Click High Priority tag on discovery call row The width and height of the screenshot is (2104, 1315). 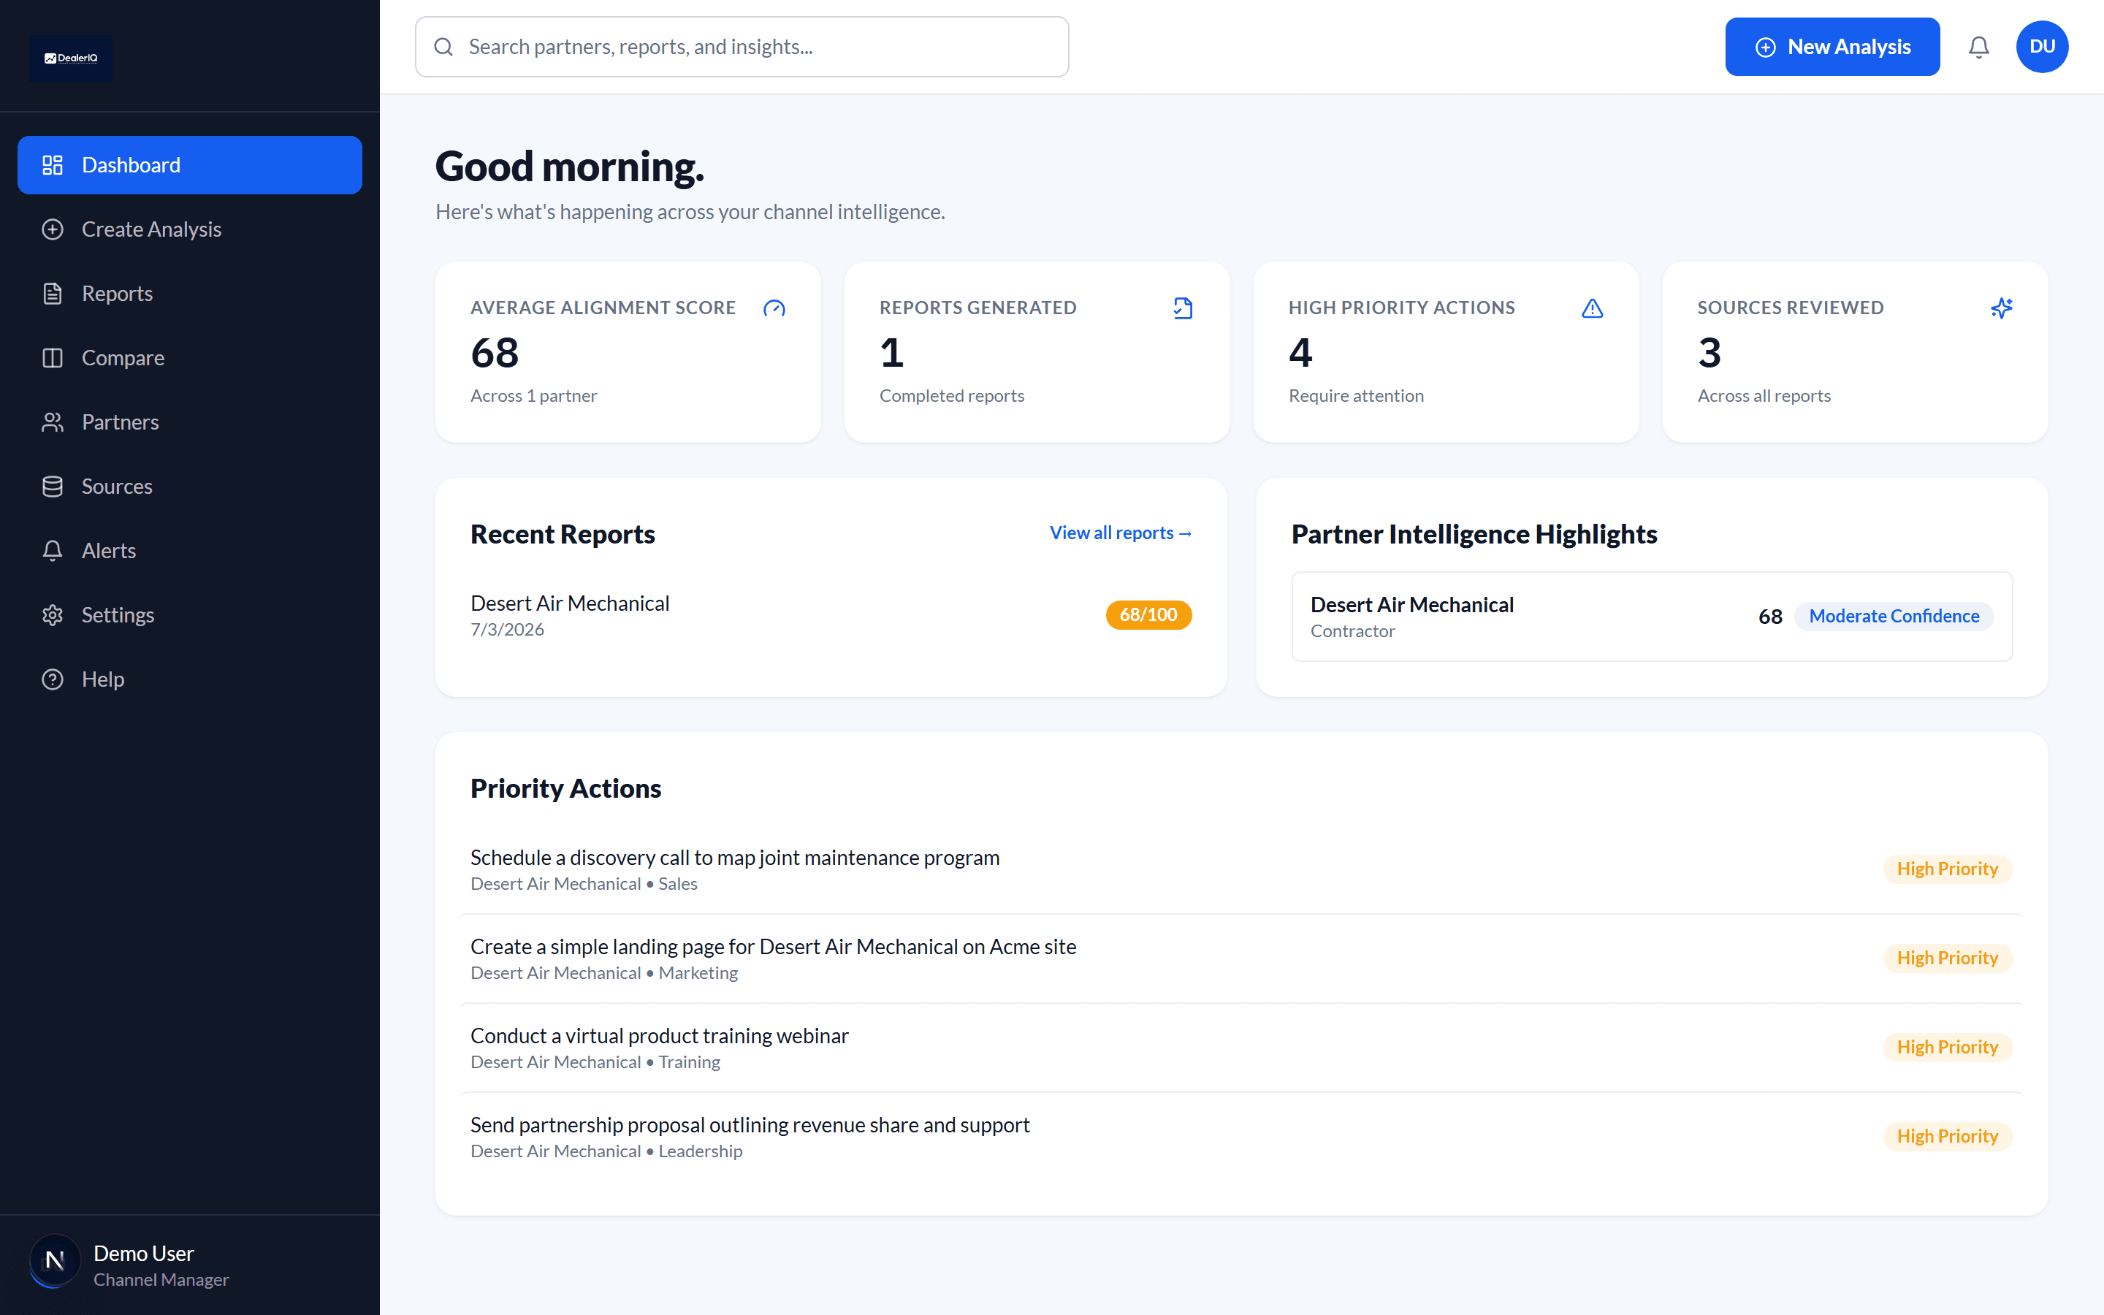(1948, 869)
